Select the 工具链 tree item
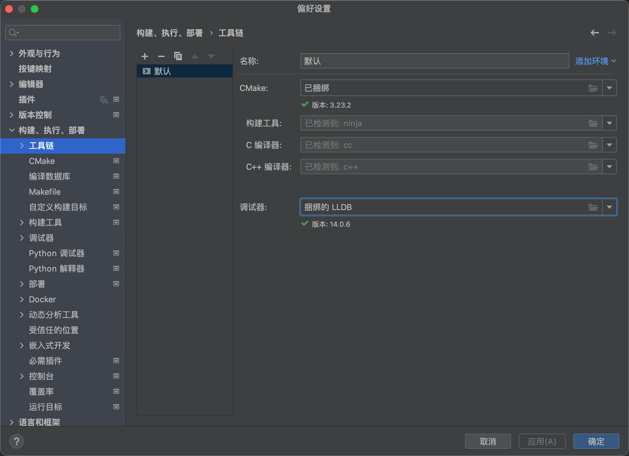The height and width of the screenshot is (456, 629). (x=63, y=146)
